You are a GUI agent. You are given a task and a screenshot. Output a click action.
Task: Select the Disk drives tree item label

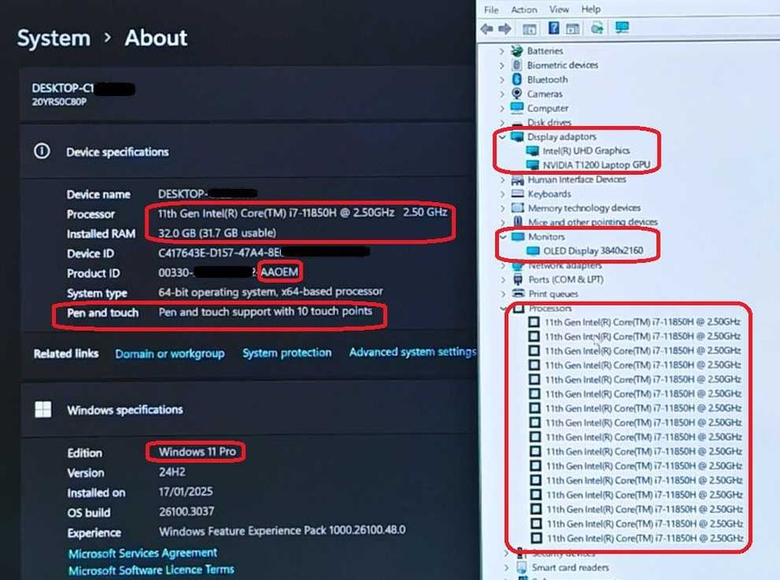pos(550,123)
